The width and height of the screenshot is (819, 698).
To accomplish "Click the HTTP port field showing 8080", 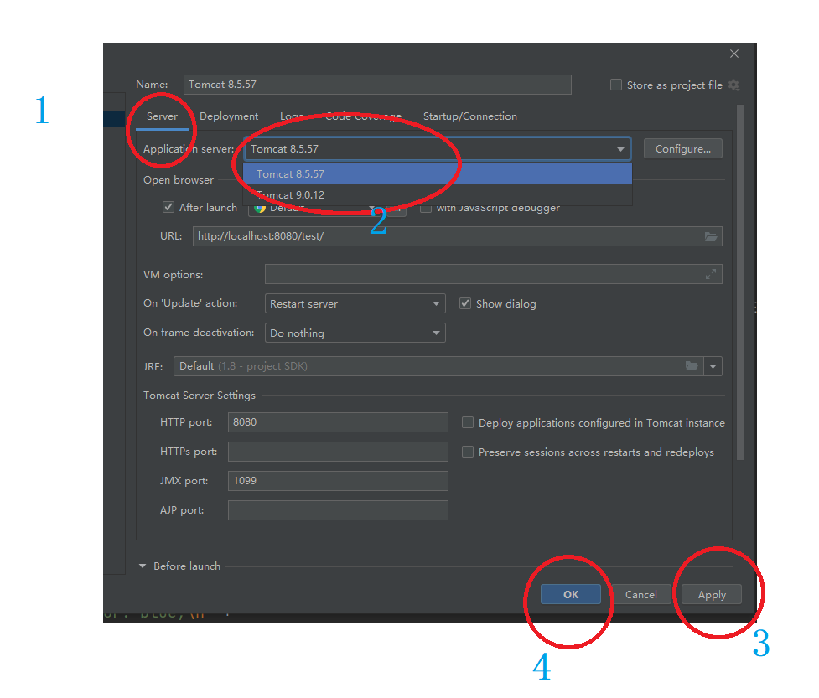I will pyautogui.click(x=338, y=422).
